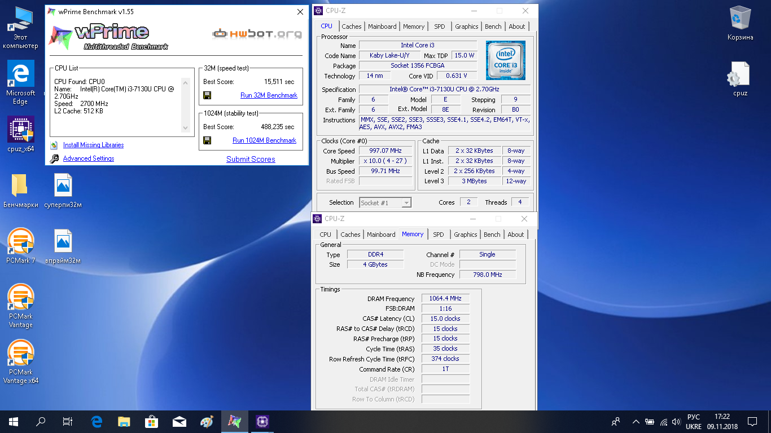This screenshot has height=433, width=771.
Task: Open the впрайм32м image file
Action: [63, 246]
